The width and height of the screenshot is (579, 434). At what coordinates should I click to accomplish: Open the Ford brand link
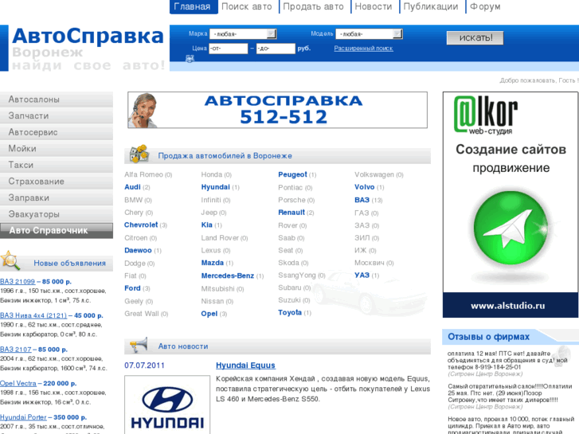[132, 288]
